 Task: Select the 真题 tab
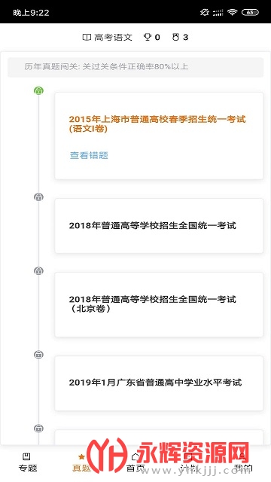click(81, 462)
